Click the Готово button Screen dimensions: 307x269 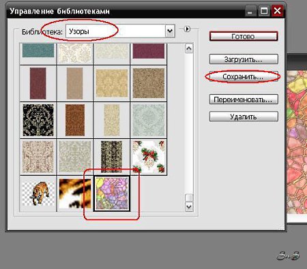(244, 36)
